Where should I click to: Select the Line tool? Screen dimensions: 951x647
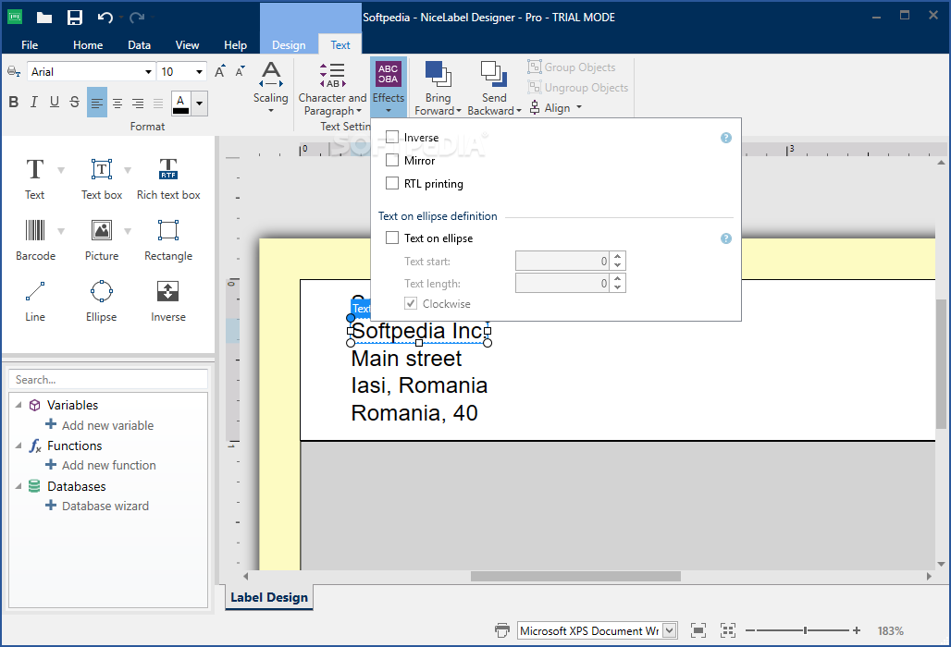click(34, 300)
